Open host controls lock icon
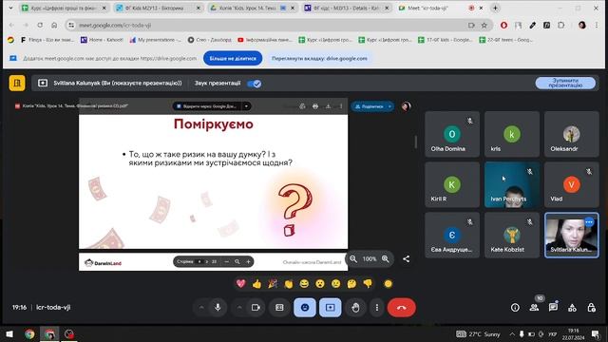Screen dimensions: 608x342 click(591, 308)
